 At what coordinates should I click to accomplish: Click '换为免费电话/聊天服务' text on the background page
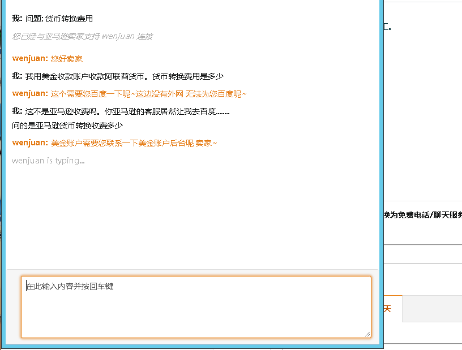tap(423, 215)
